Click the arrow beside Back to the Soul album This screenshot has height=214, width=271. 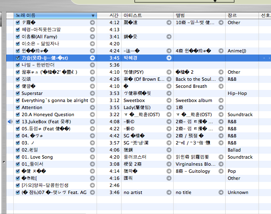tap(221, 80)
